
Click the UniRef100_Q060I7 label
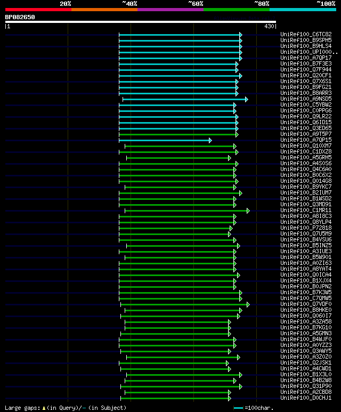click(x=306, y=316)
